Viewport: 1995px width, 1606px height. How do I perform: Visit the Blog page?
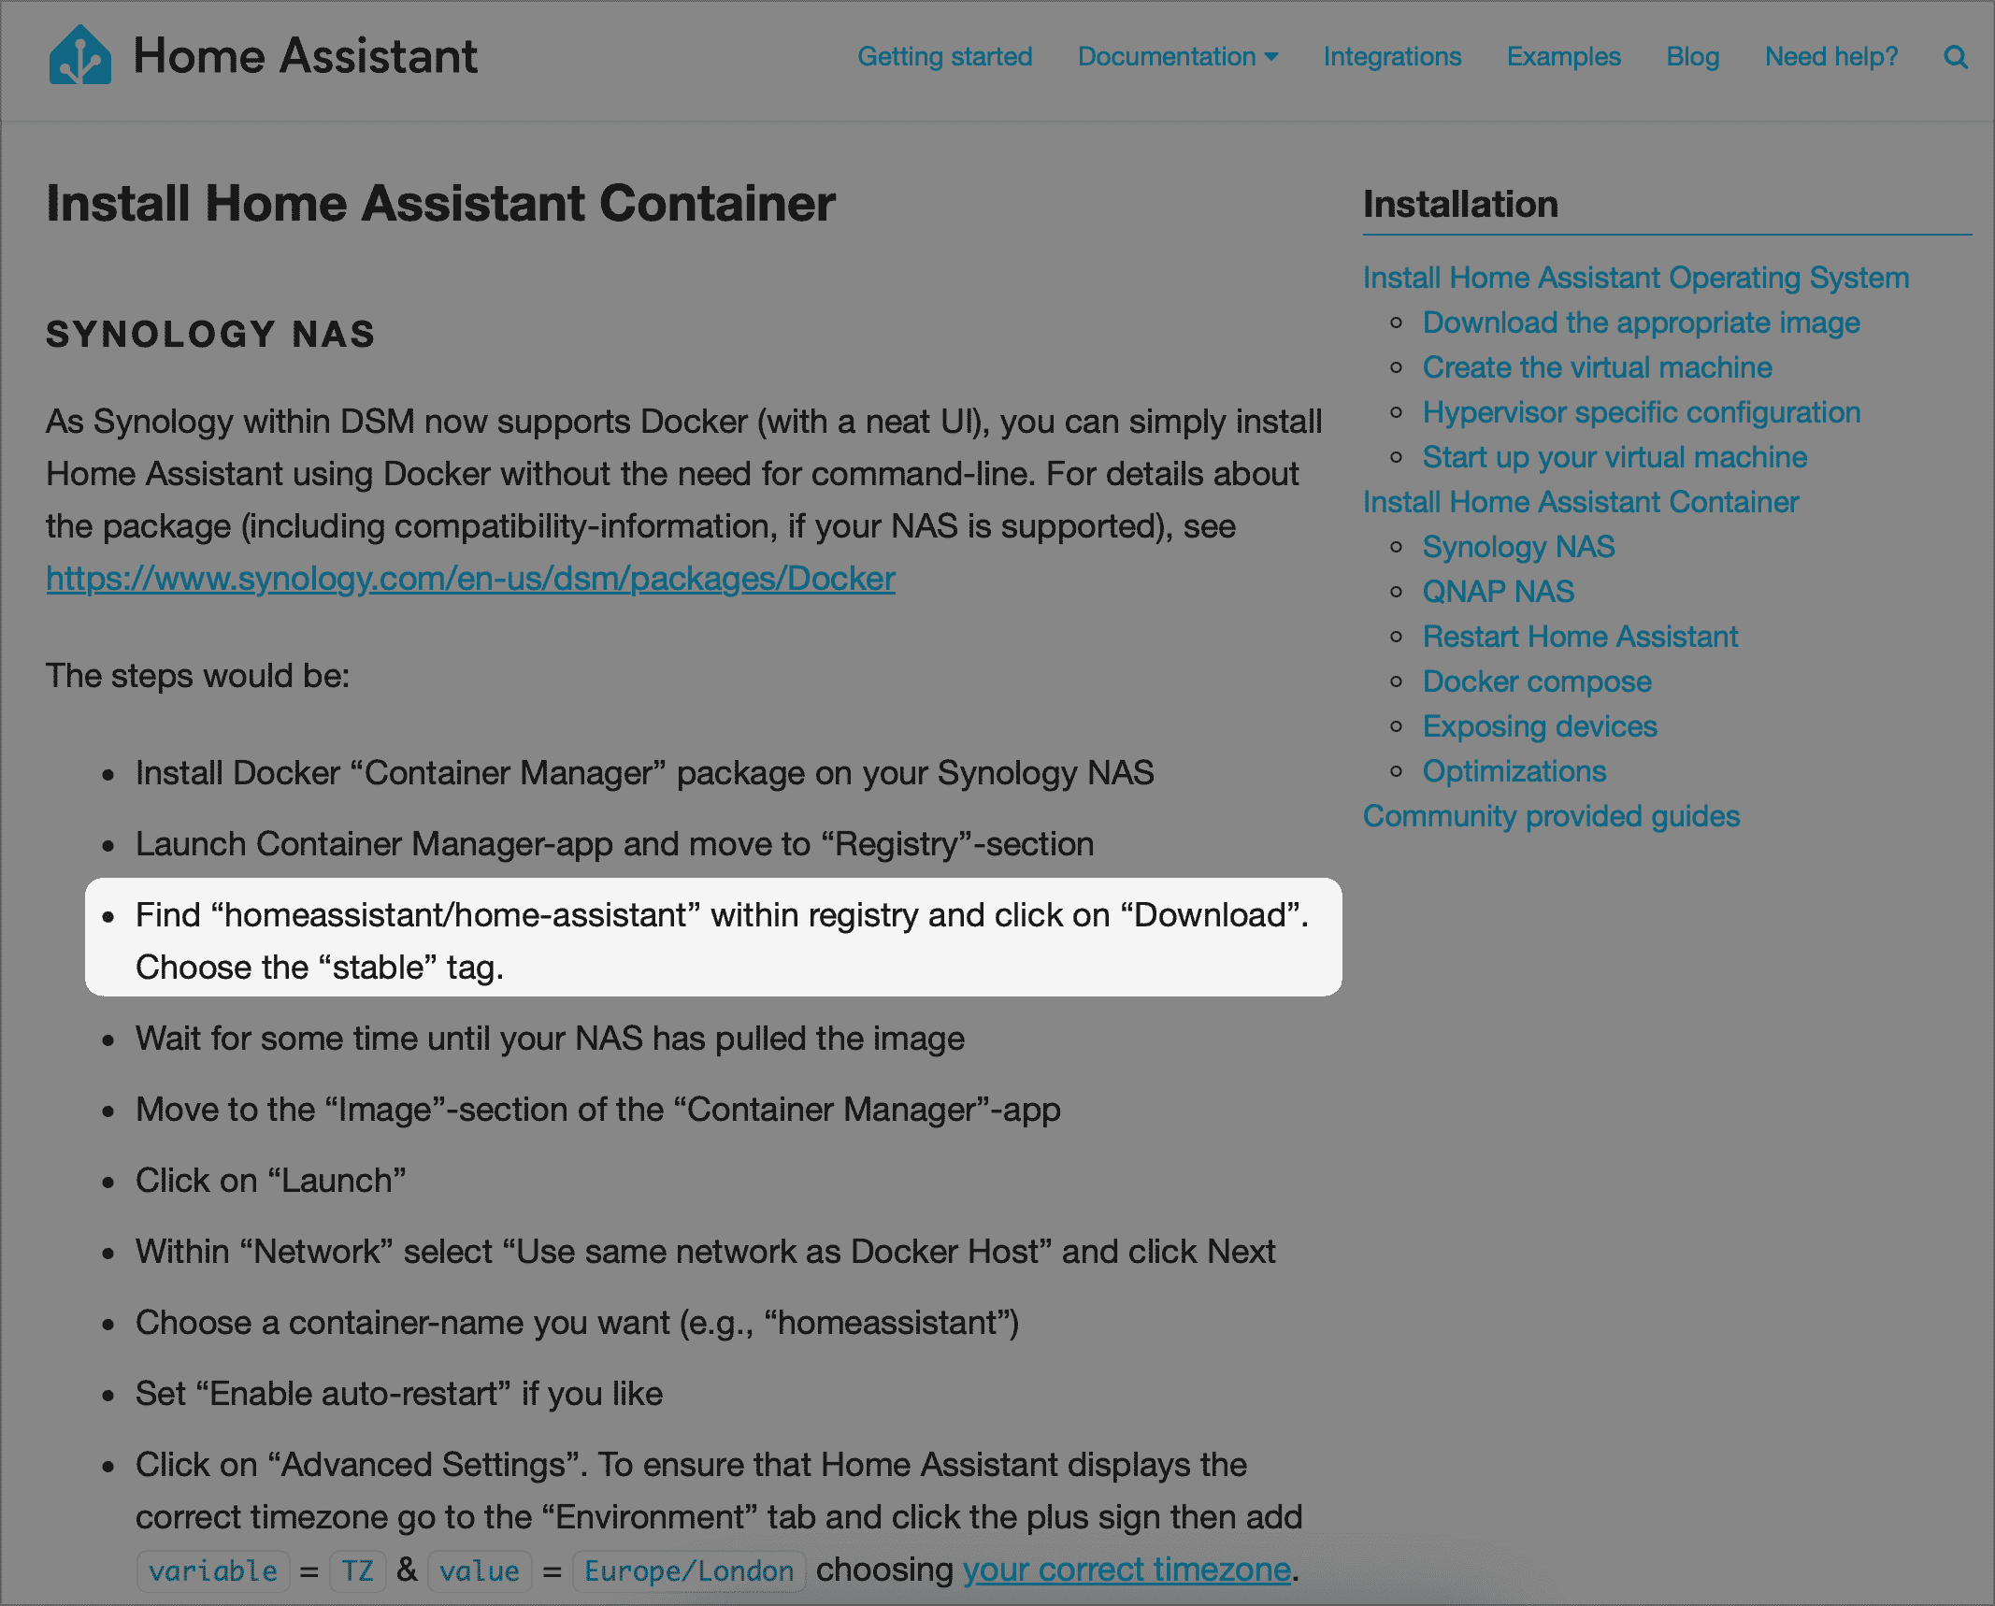click(x=1692, y=57)
